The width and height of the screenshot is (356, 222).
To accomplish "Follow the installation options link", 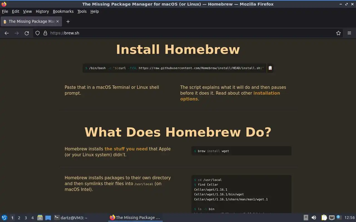I will pyautogui.click(x=230, y=96).
